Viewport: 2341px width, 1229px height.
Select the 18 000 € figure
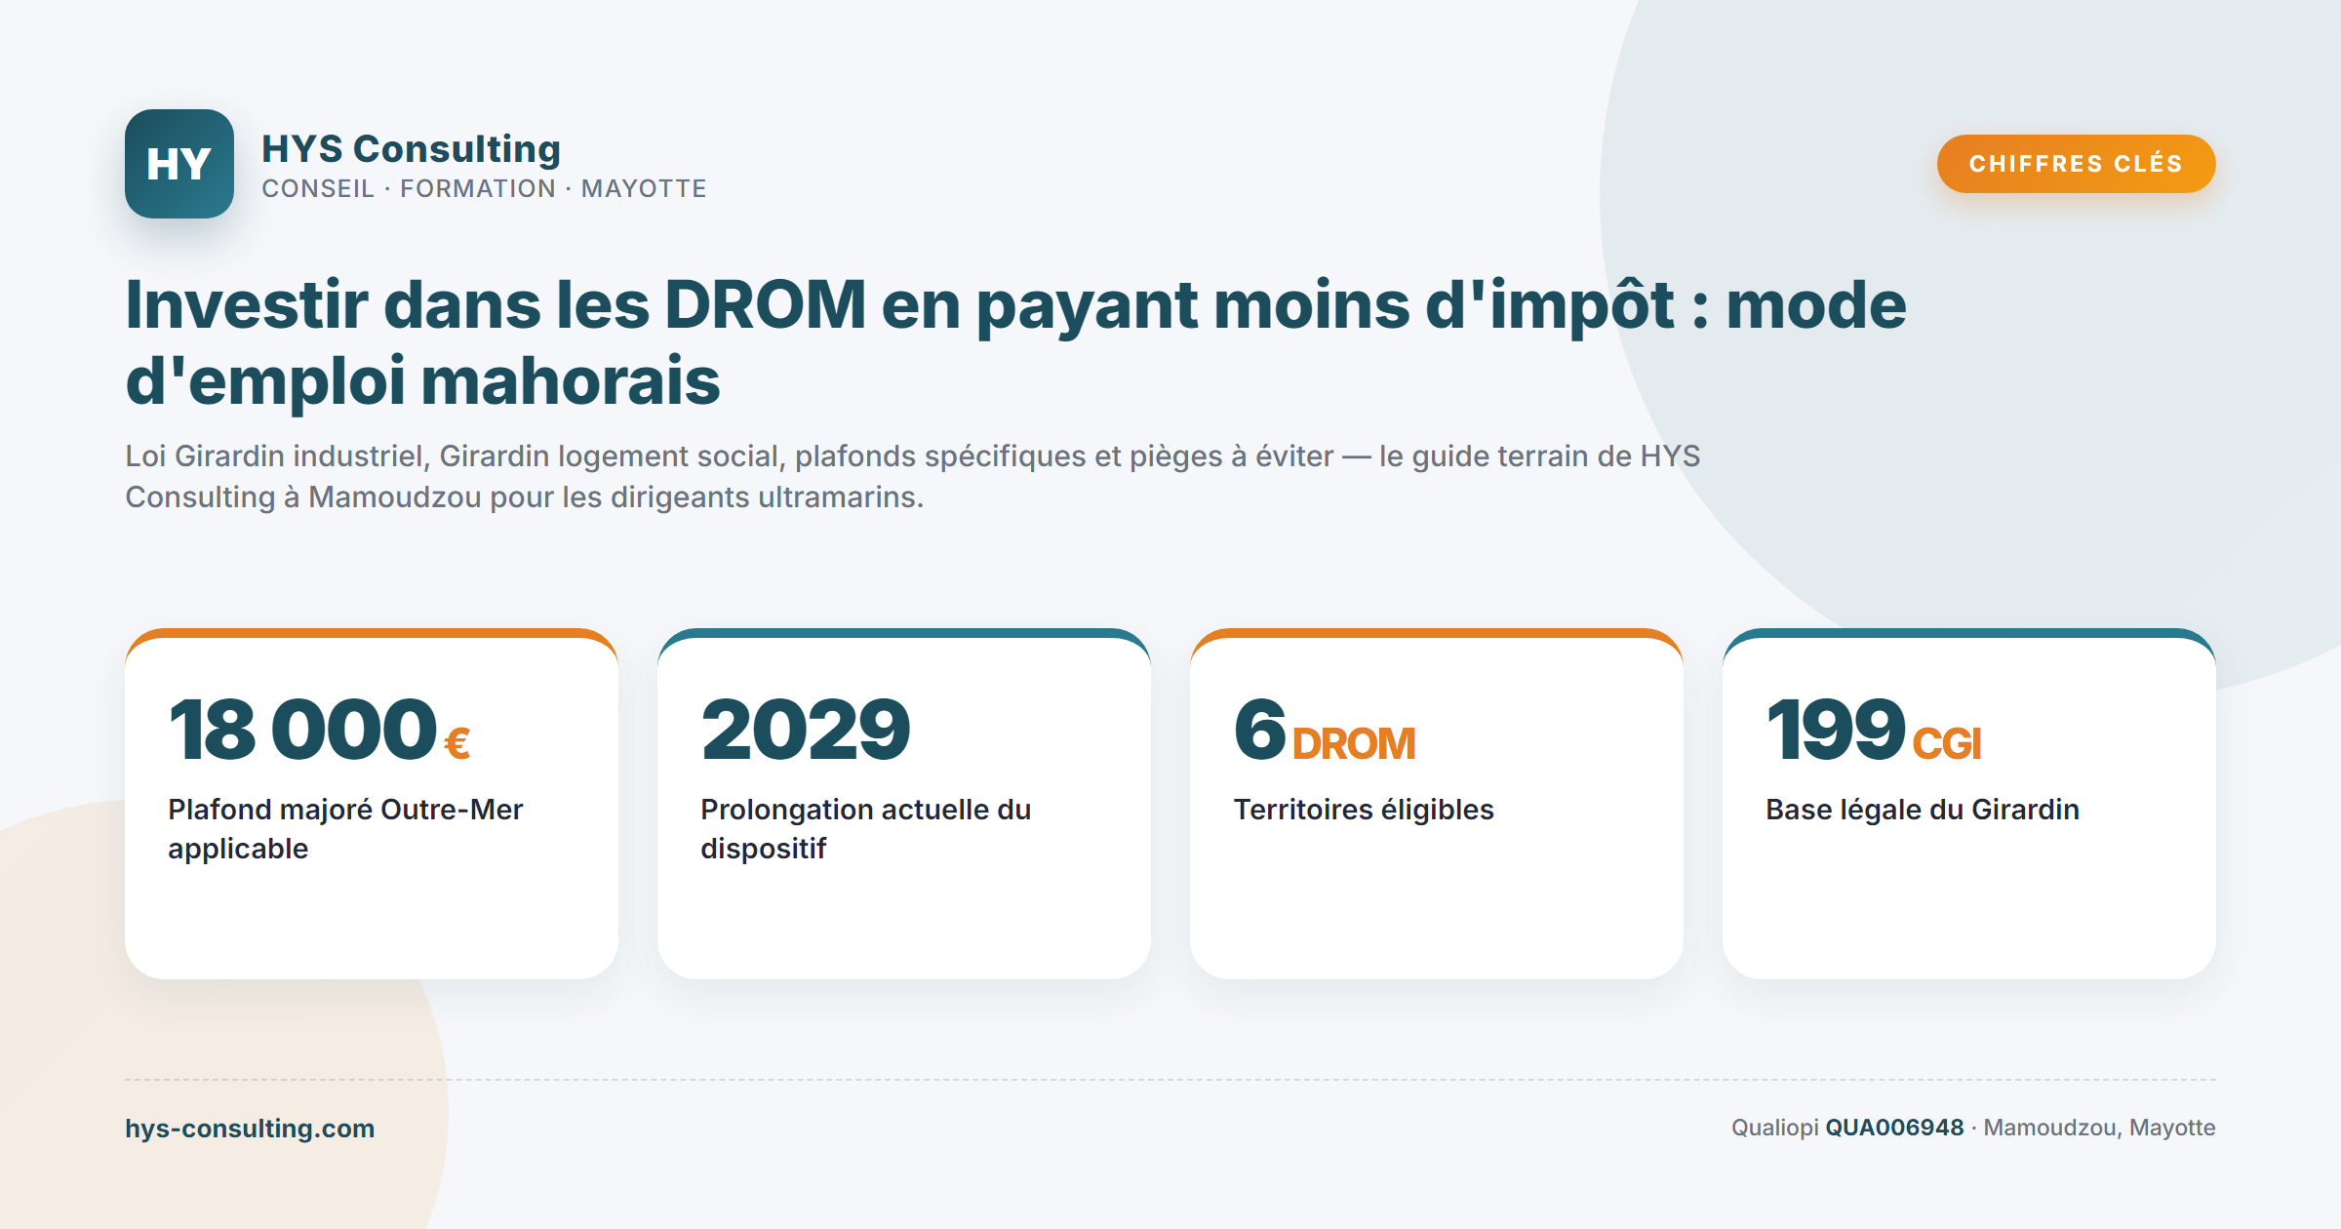pyautogui.click(x=320, y=729)
